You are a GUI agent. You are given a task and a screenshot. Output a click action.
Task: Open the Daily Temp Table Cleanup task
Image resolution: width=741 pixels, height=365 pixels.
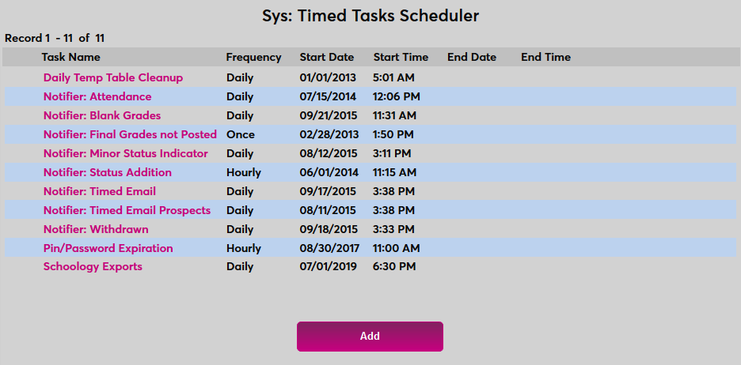(113, 77)
